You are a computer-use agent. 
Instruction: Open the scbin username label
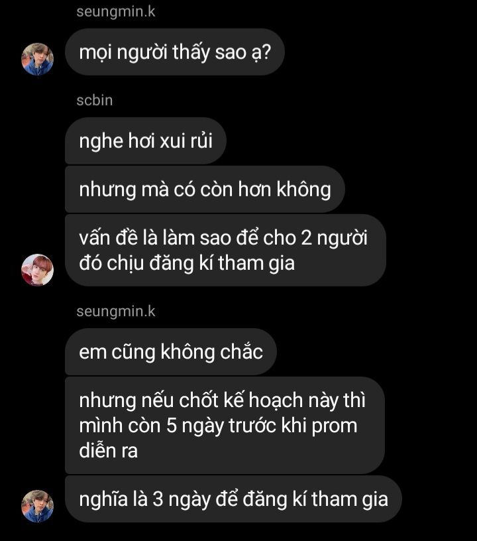pos(95,100)
